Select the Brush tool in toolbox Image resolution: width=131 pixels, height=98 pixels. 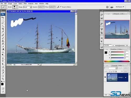3,38
